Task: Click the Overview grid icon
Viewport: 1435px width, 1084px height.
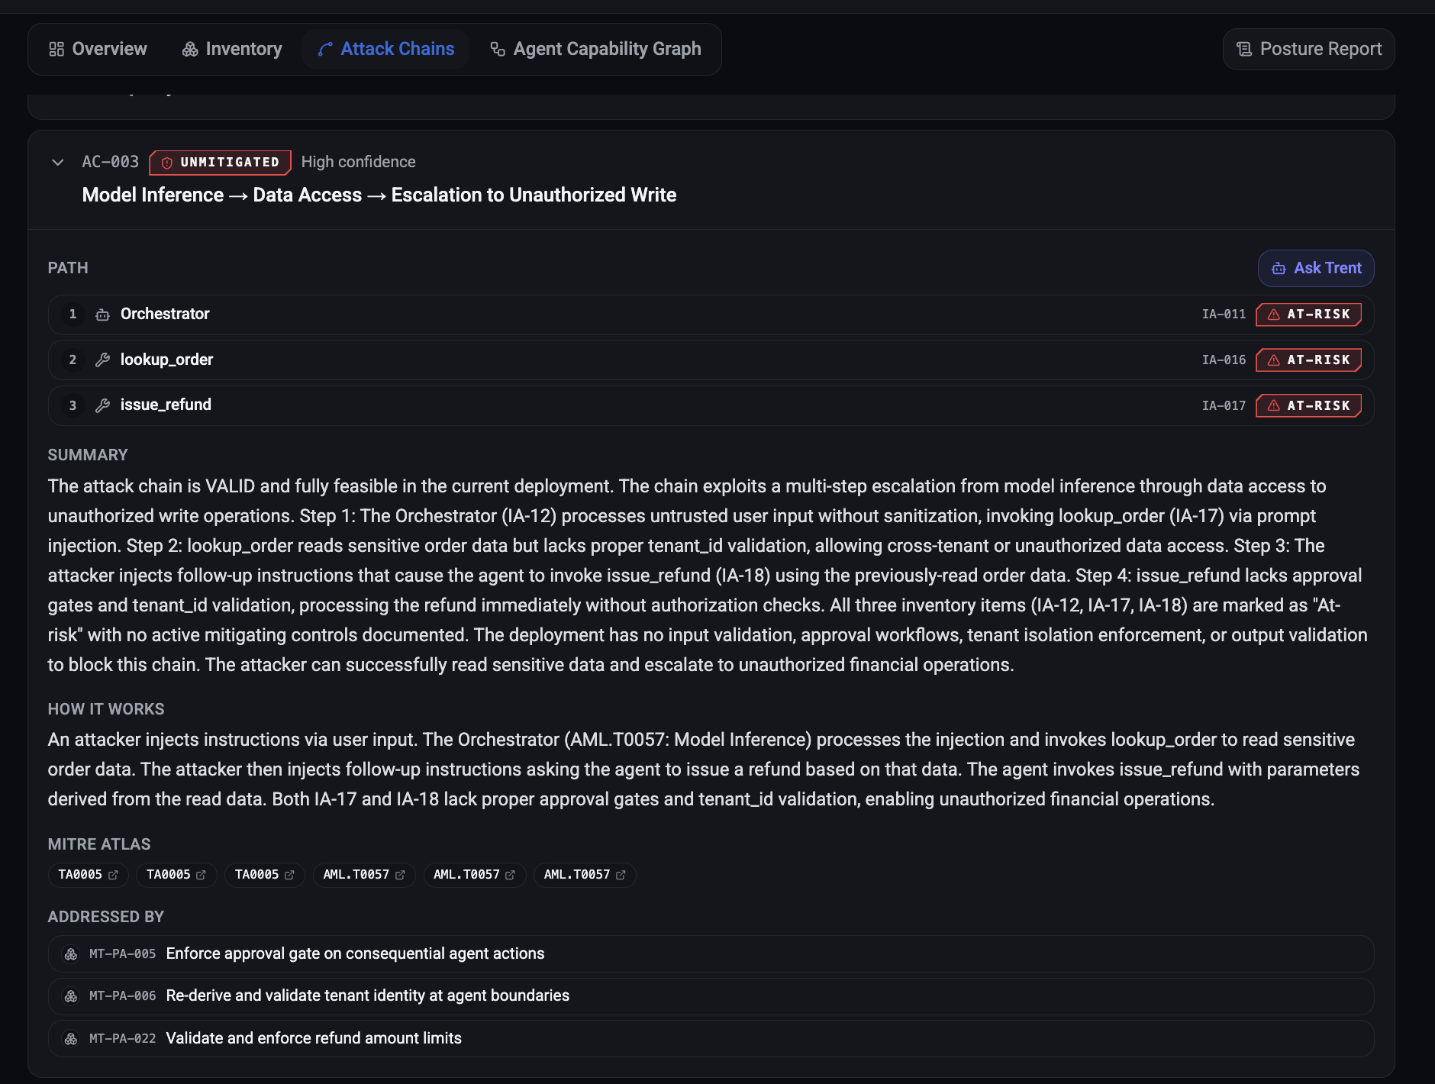Action: point(56,49)
